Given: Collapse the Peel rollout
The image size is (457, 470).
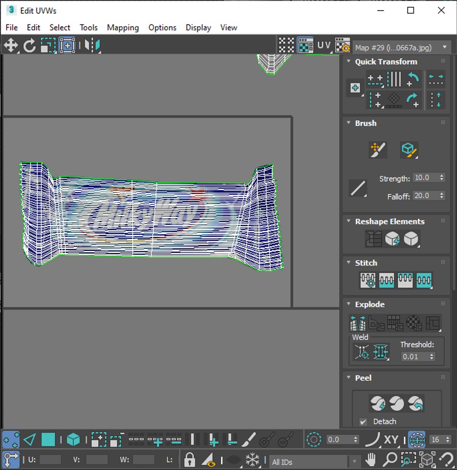Looking at the screenshot, I should (348, 377).
